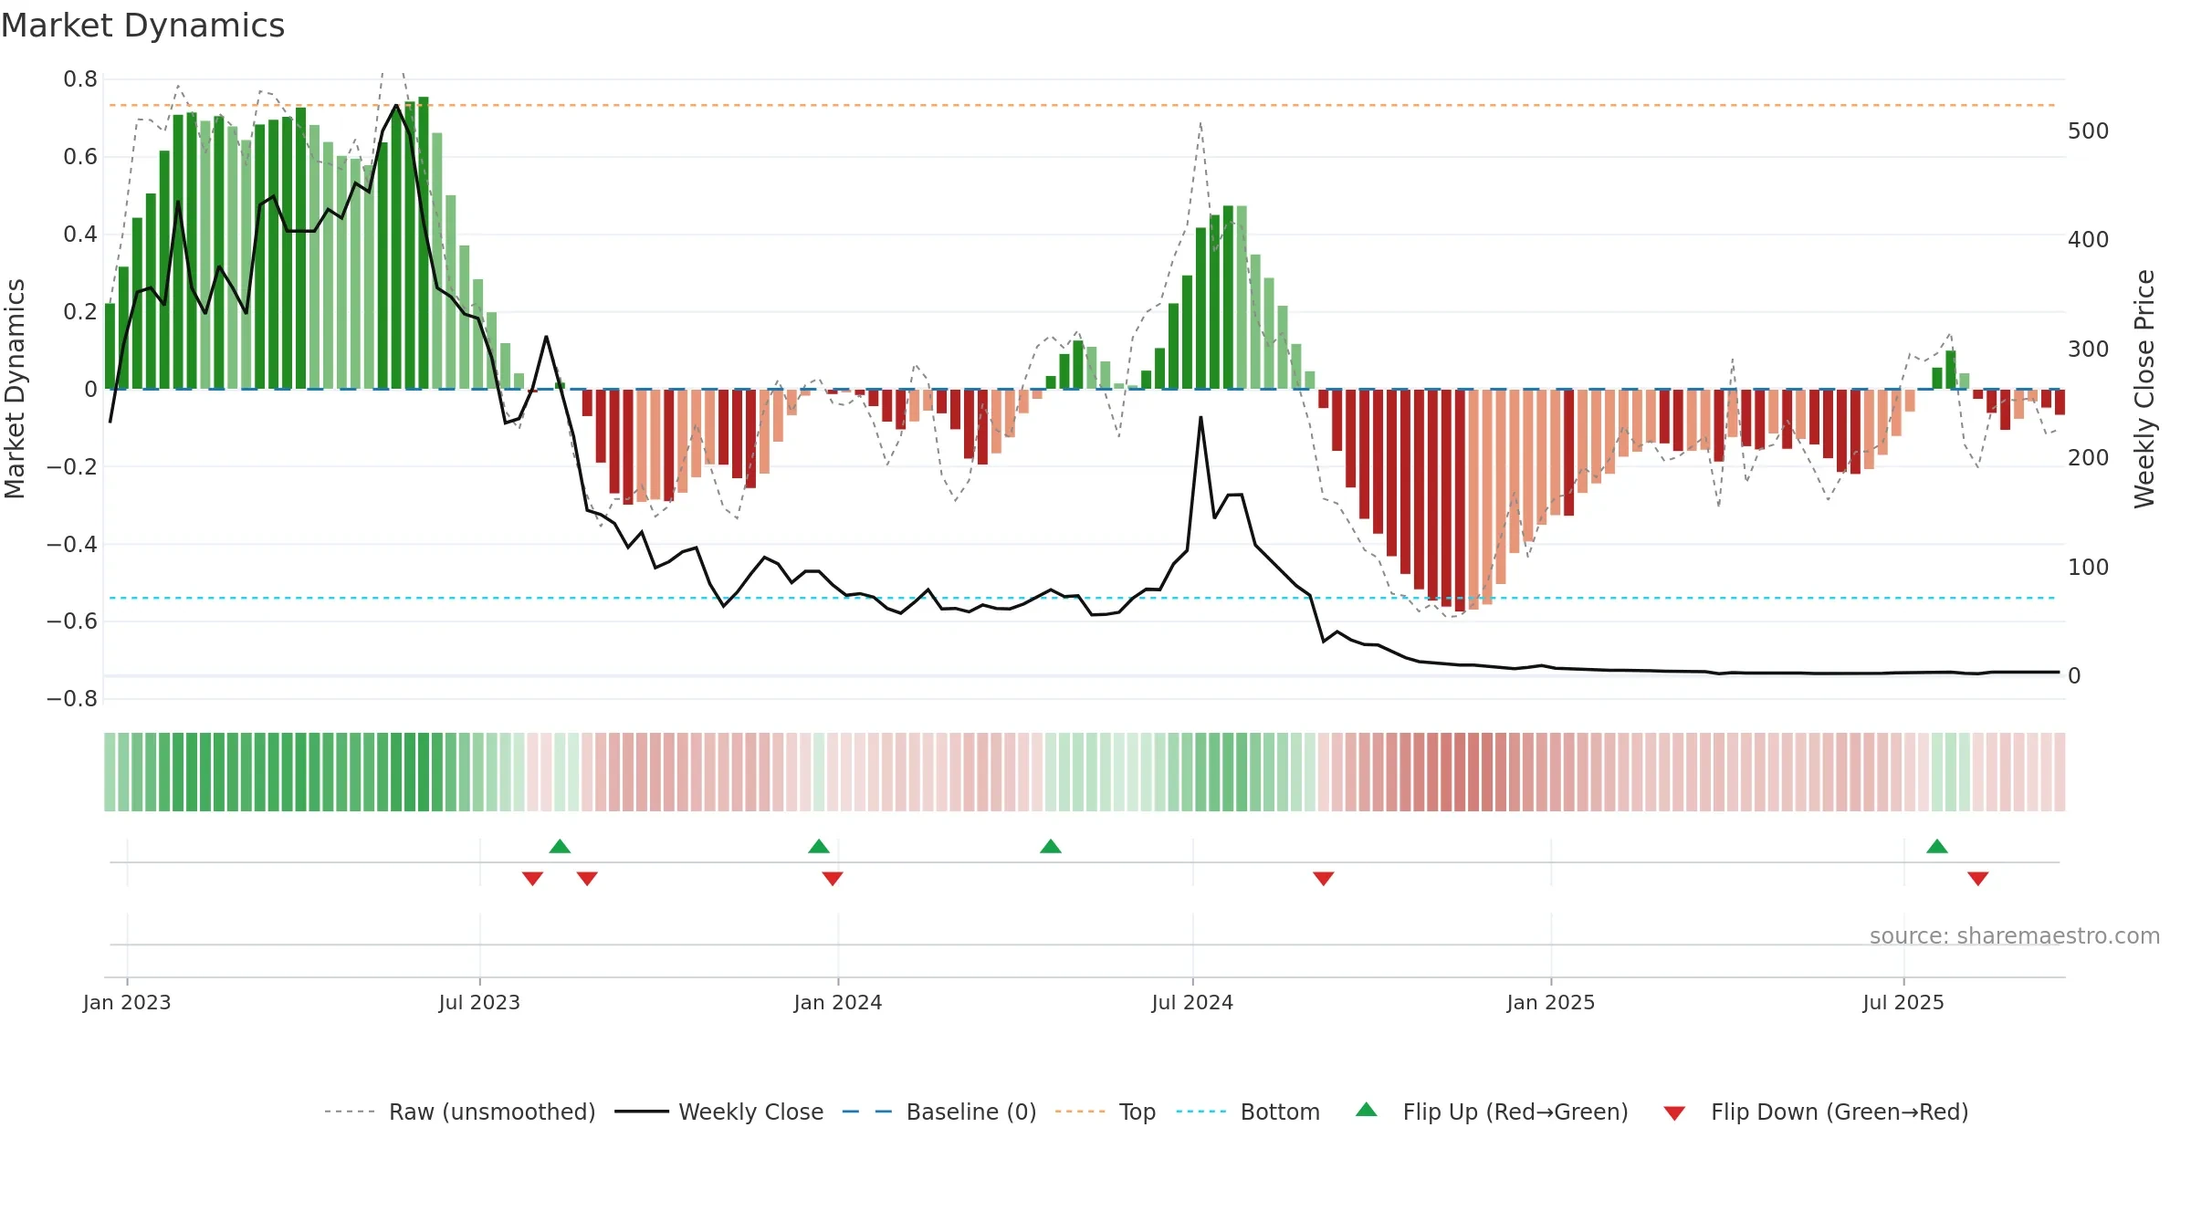
Task: Click the Jul 2025 axis label
Action: [1903, 1002]
